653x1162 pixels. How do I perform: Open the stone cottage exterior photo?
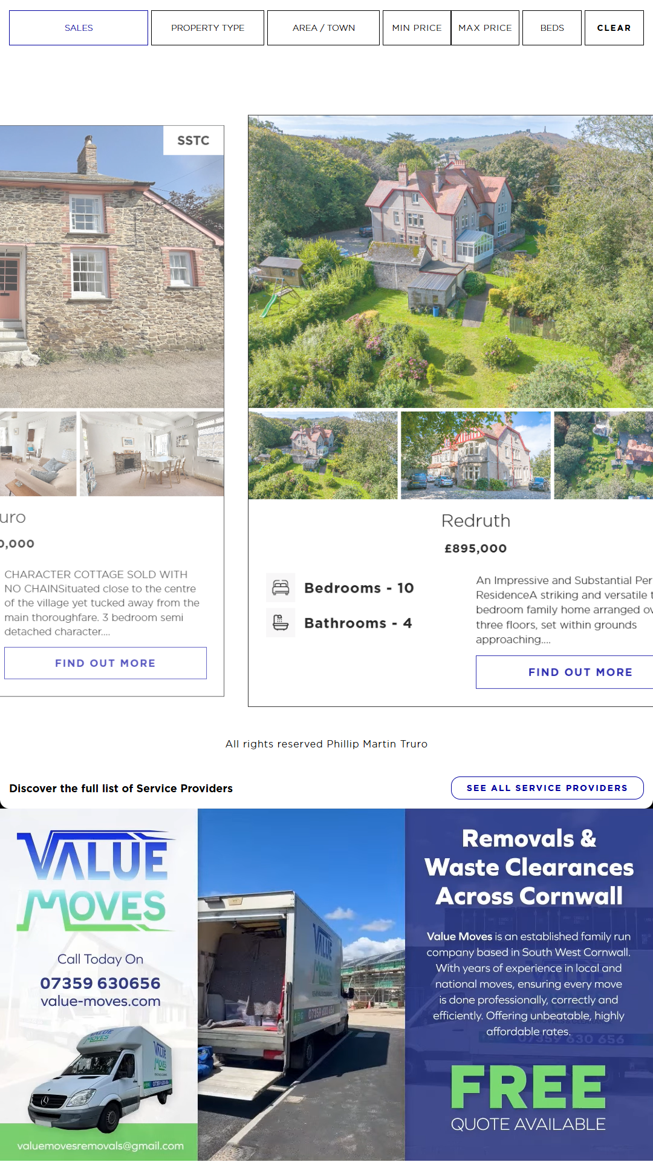click(x=112, y=267)
